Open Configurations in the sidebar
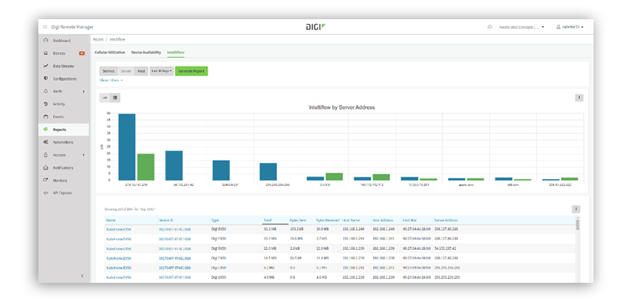 (64, 79)
